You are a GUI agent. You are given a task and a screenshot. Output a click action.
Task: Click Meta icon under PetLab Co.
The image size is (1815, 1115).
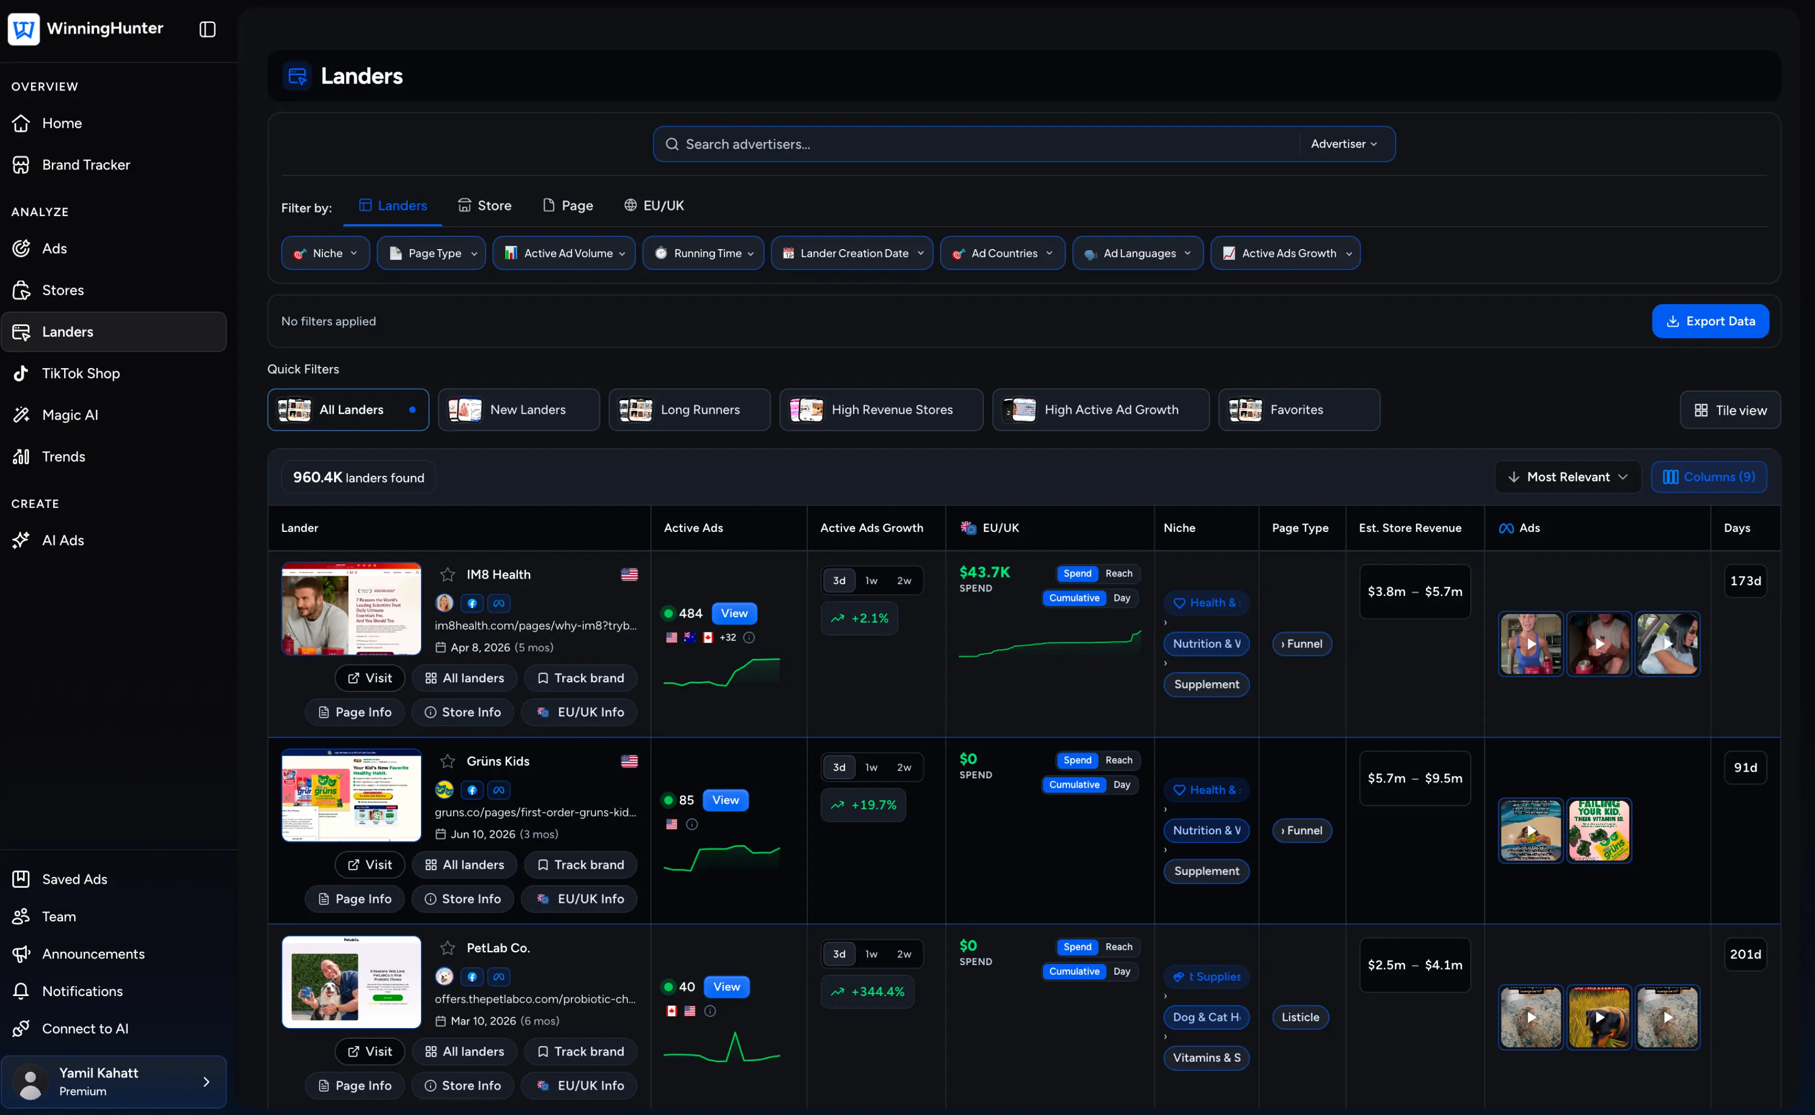point(499,976)
